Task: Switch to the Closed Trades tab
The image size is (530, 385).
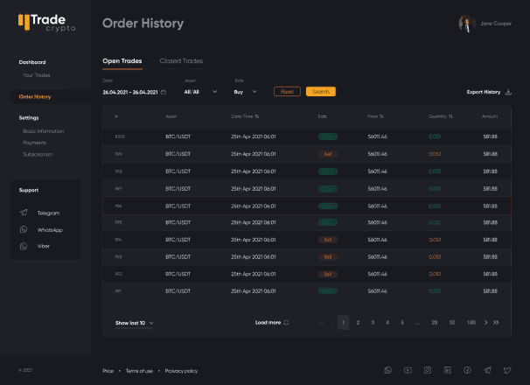Action: pyautogui.click(x=181, y=61)
